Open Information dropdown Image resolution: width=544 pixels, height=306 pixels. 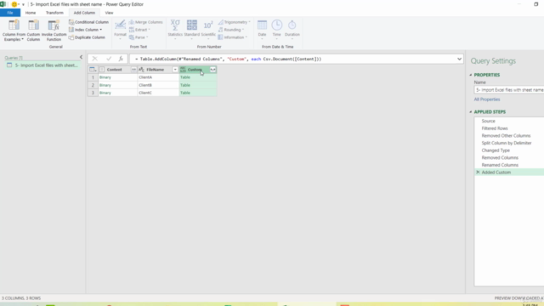point(232,37)
